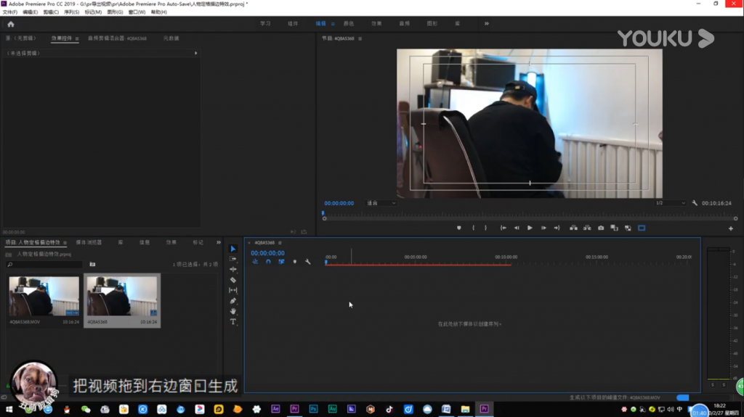Open the Clip (剪辑) menu
Screen dimensions: 744x417
pyautogui.click(x=51, y=12)
